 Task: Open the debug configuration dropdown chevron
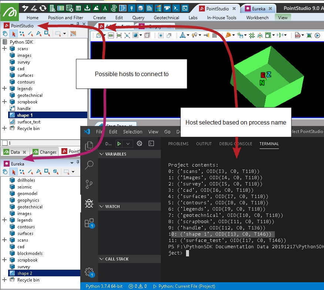128,144
